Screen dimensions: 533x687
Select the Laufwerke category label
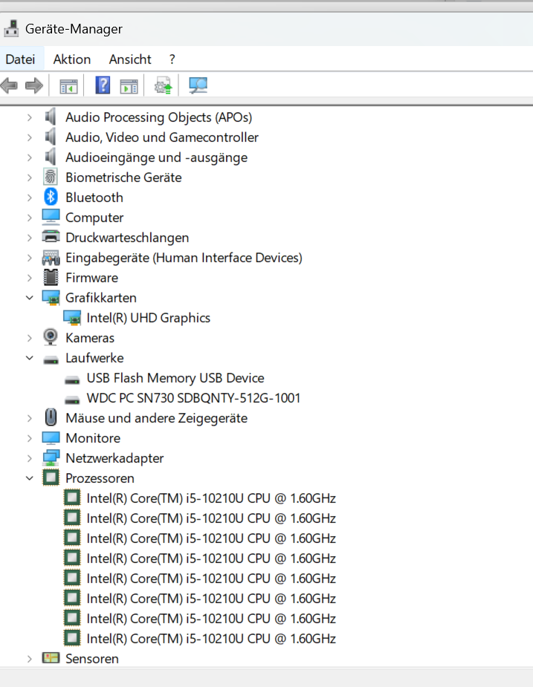(94, 358)
